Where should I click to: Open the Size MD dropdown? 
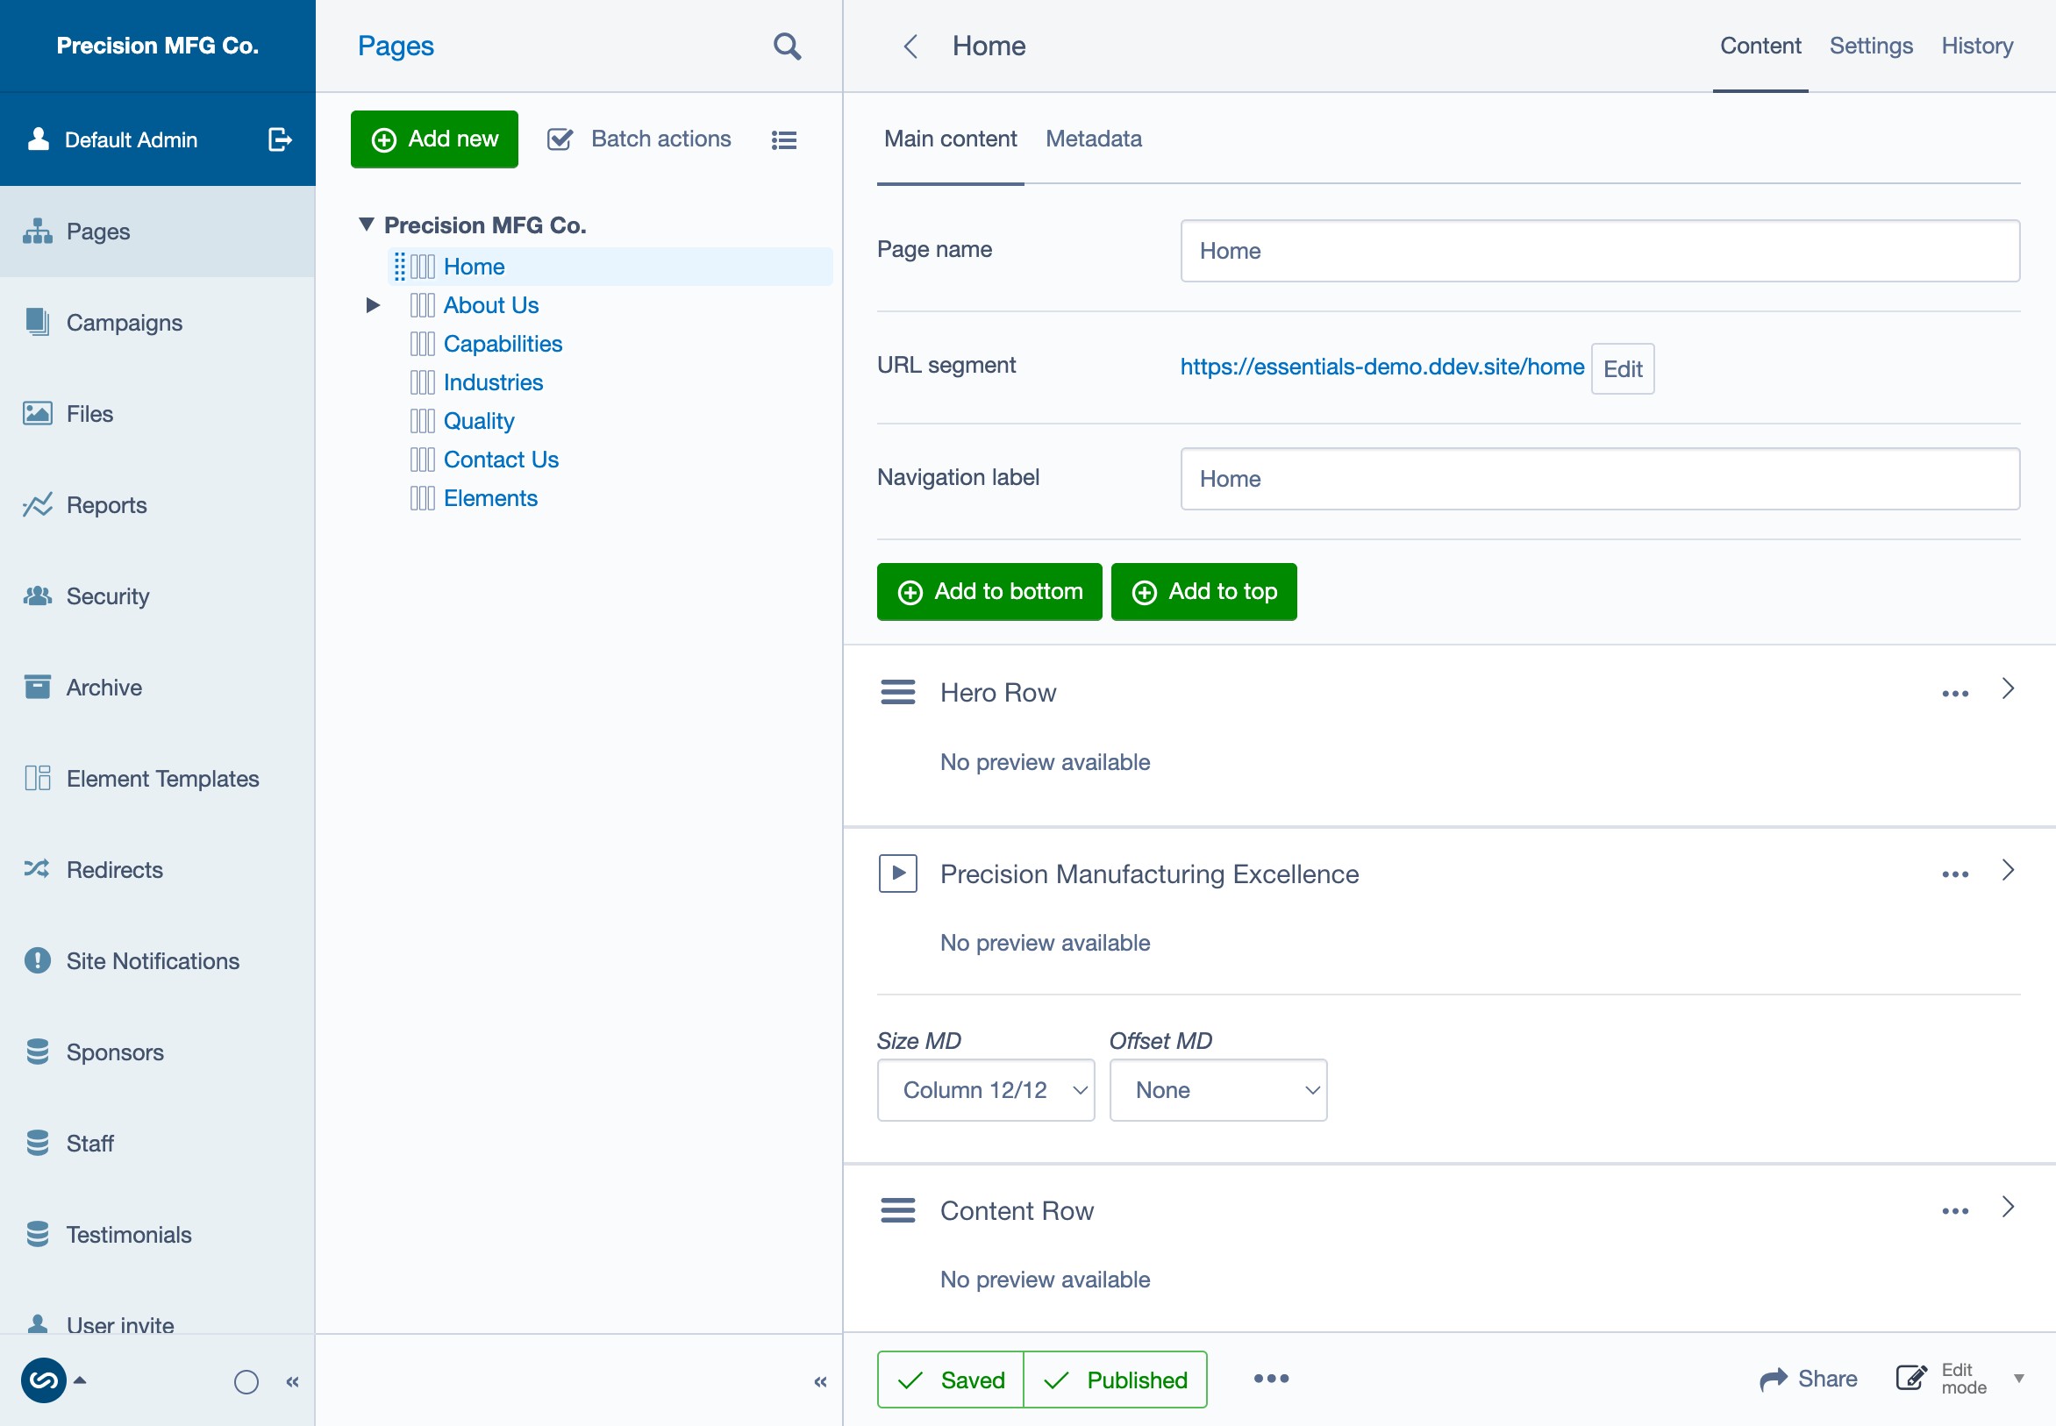tap(986, 1090)
